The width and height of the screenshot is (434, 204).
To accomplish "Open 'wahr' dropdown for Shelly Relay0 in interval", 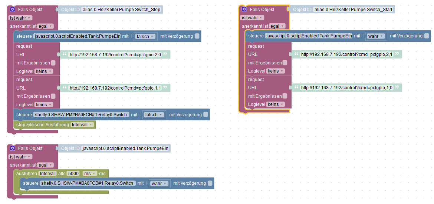I will (x=159, y=183).
